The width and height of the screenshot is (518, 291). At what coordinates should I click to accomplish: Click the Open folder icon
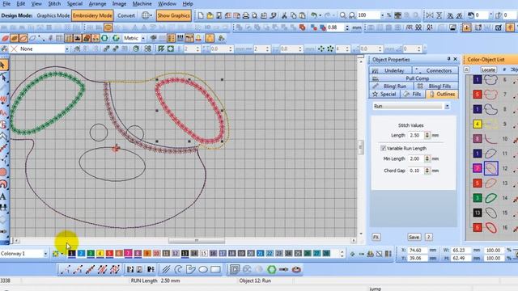click(x=210, y=15)
